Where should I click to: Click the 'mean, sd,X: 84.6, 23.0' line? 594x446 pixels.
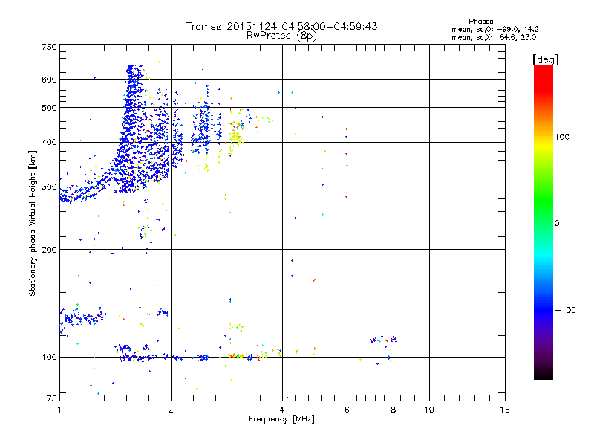point(494,37)
